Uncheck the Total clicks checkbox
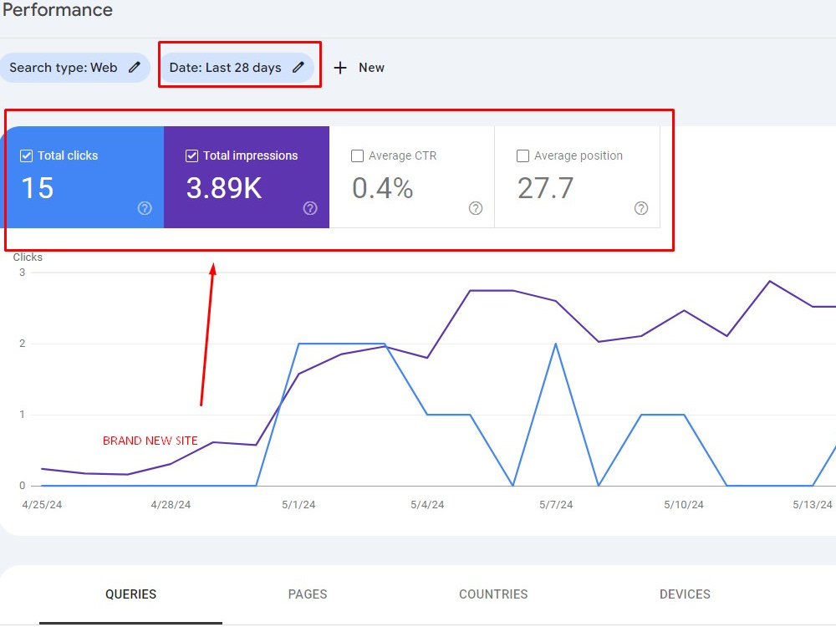Viewport: 836px width, 627px height. (x=26, y=155)
